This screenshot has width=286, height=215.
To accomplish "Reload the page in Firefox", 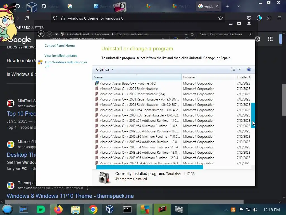I will [x=27, y=18].
